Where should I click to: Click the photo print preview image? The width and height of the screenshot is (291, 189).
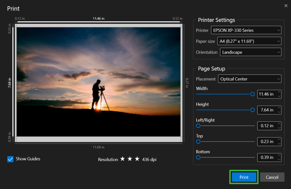(x=99, y=82)
